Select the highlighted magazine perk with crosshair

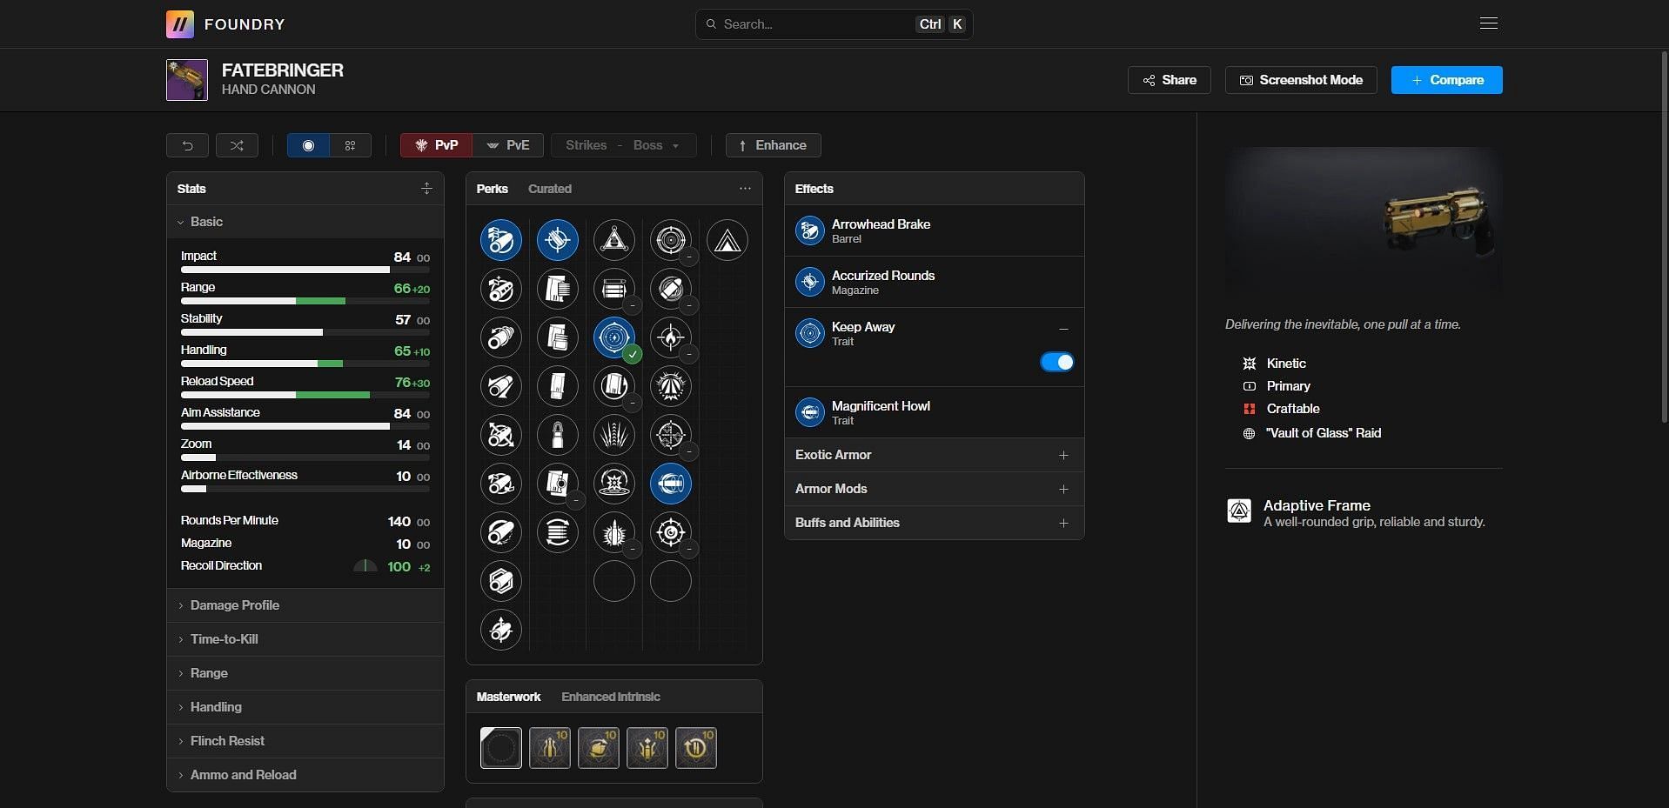pos(558,240)
